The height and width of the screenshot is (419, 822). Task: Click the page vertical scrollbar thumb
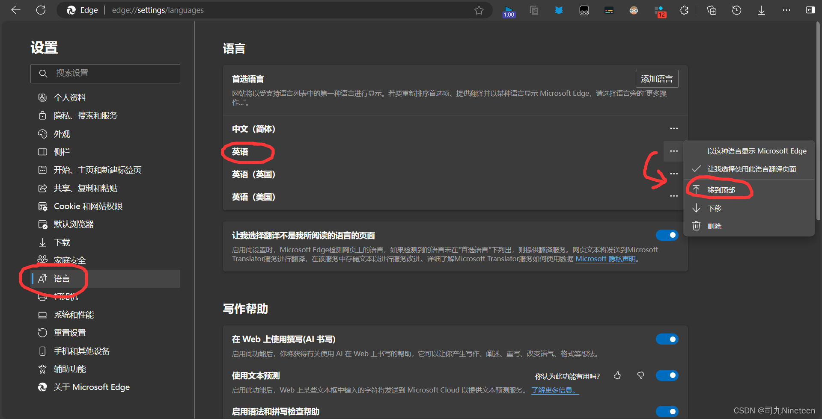(818, 122)
